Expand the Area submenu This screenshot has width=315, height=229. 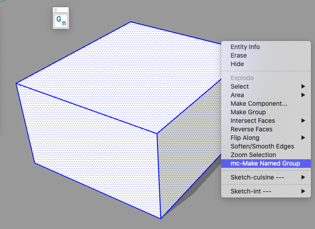coord(237,95)
